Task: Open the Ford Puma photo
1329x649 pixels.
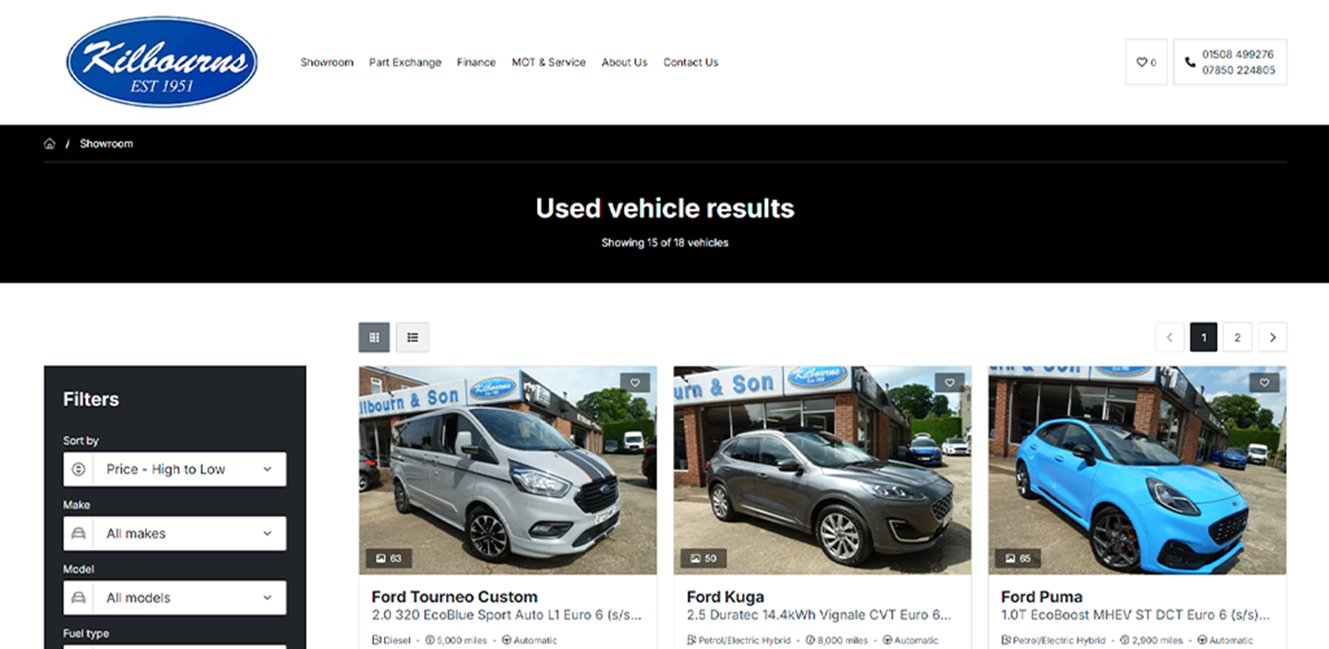Action: 1137,470
